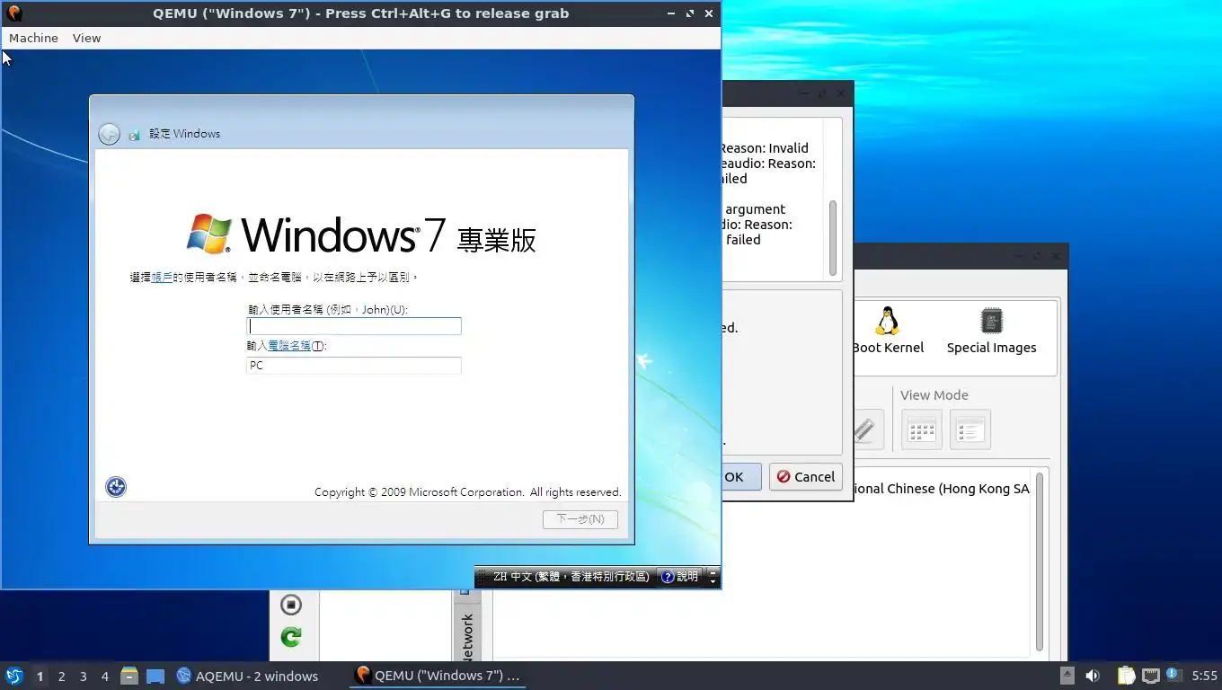Select Special Images in AQEMU window
Viewport: 1222px width, 690px height.
(x=991, y=332)
